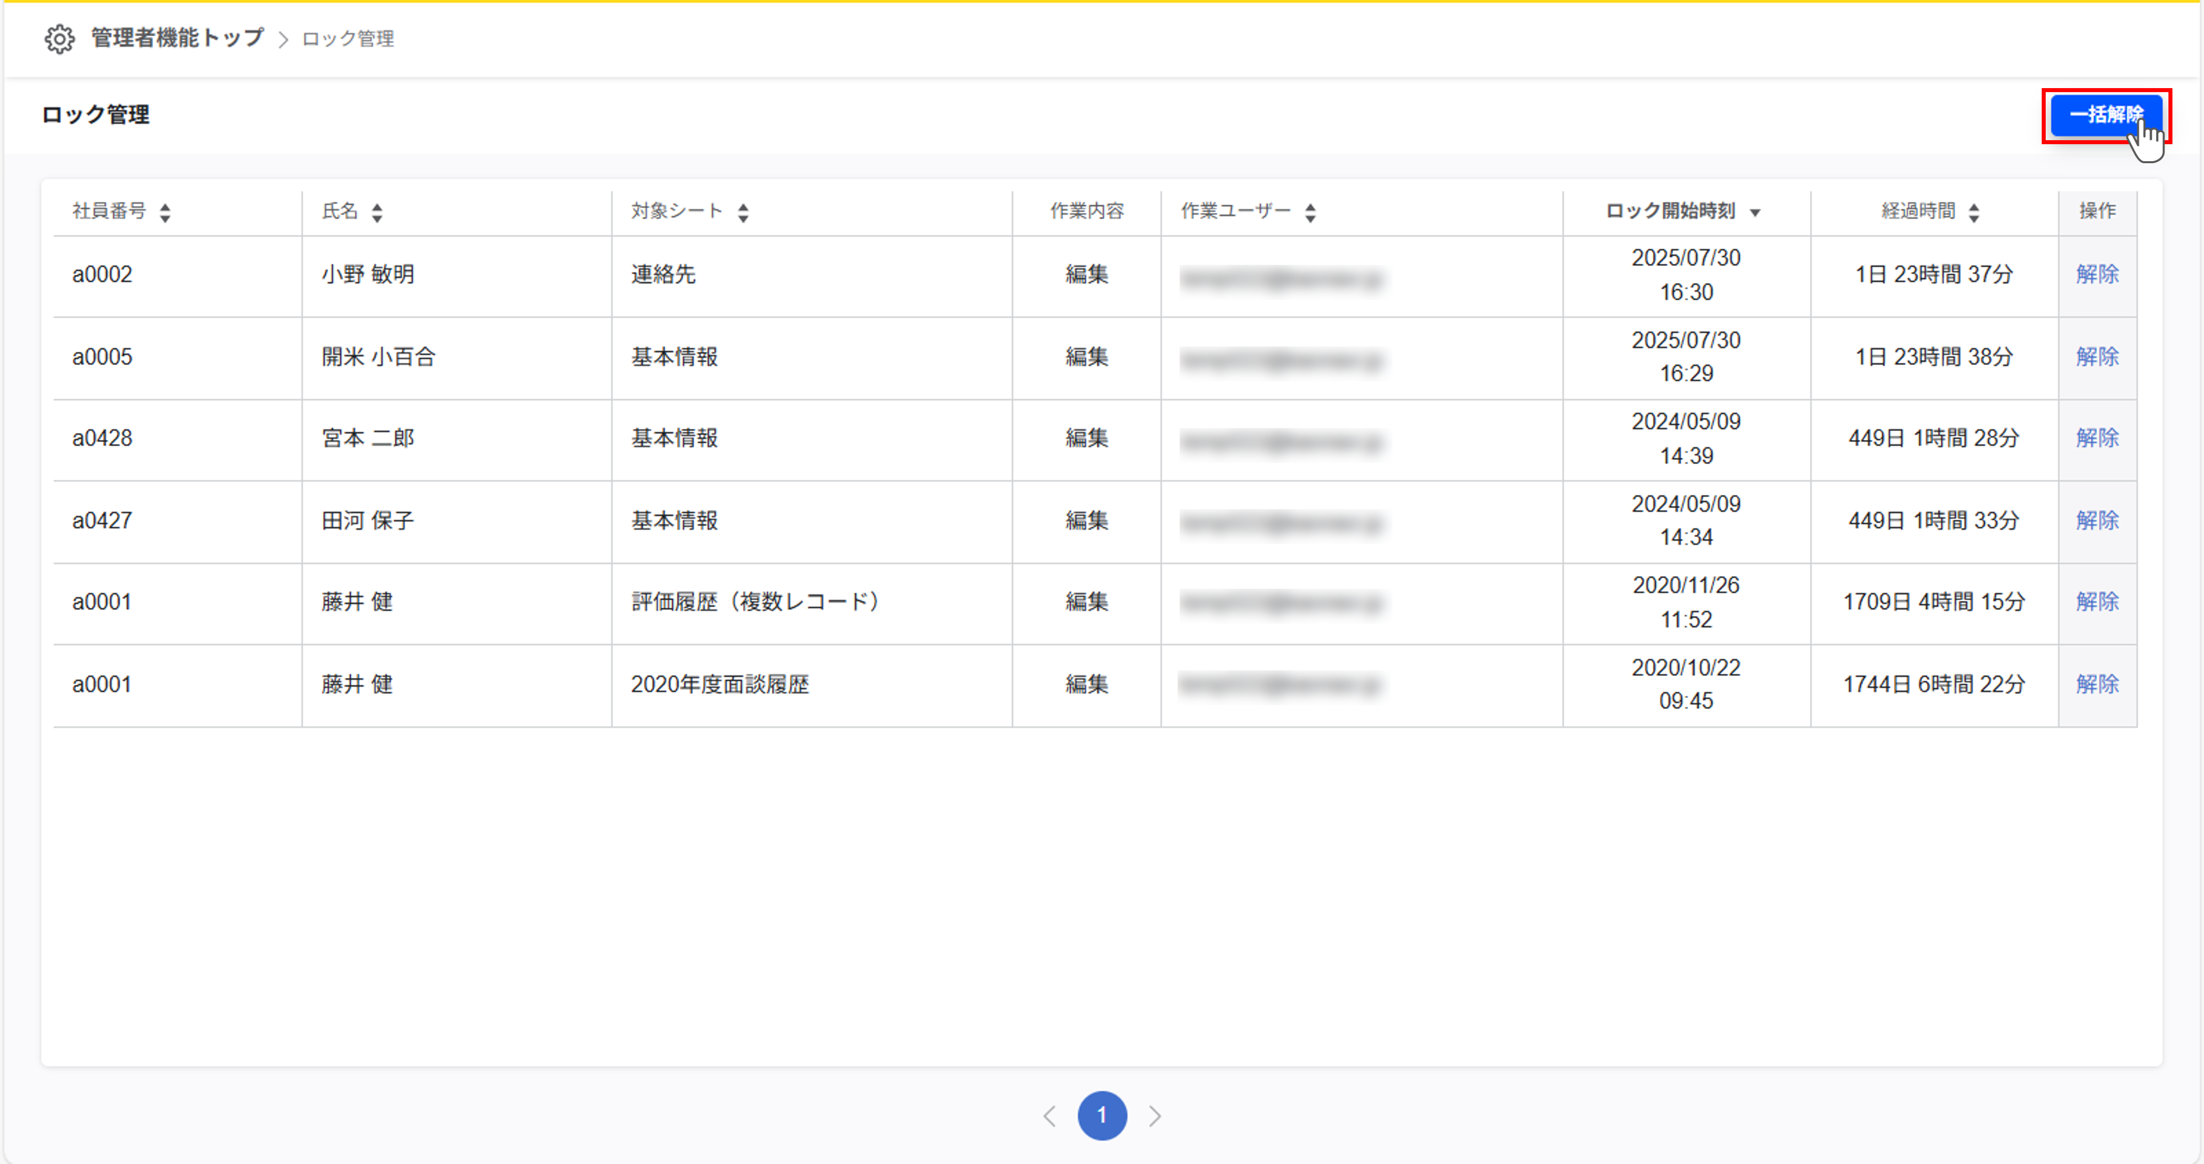Release lock for 開米 小百合 row
The height and width of the screenshot is (1164, 2204).
2097,356
